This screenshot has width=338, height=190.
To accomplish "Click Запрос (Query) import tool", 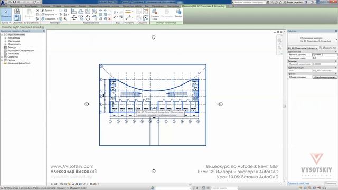I will point(179,13).
